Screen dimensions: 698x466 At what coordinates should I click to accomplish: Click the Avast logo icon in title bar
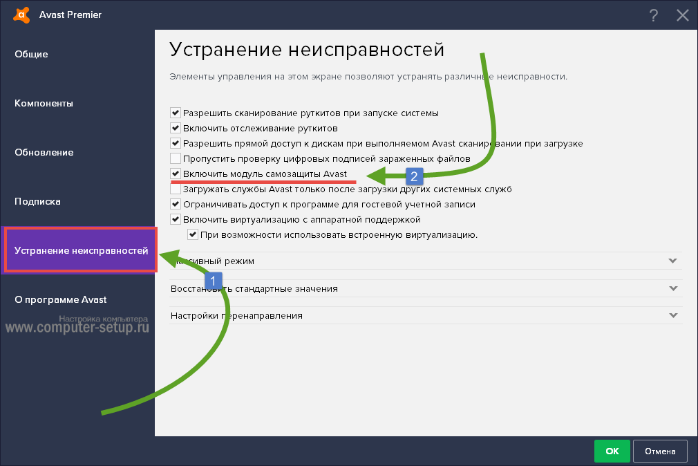pos(23,15)
